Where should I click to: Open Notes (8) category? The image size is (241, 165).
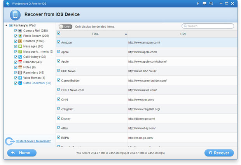(x=30, y=67)
